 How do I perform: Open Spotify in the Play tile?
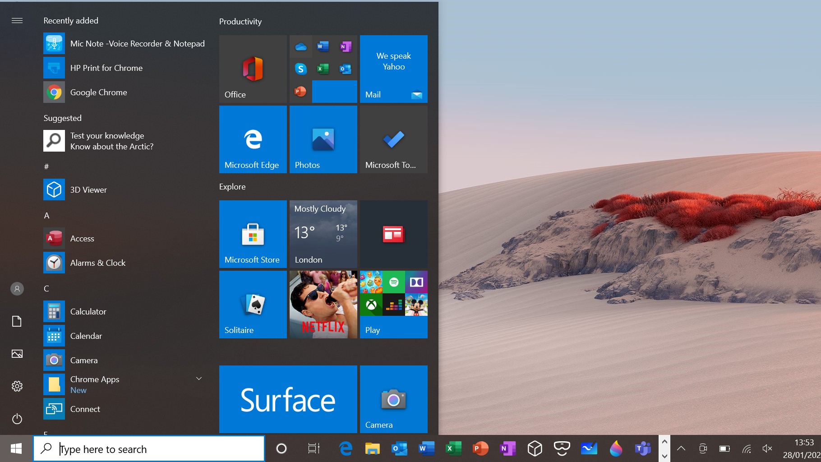click(x=394, y=282)
